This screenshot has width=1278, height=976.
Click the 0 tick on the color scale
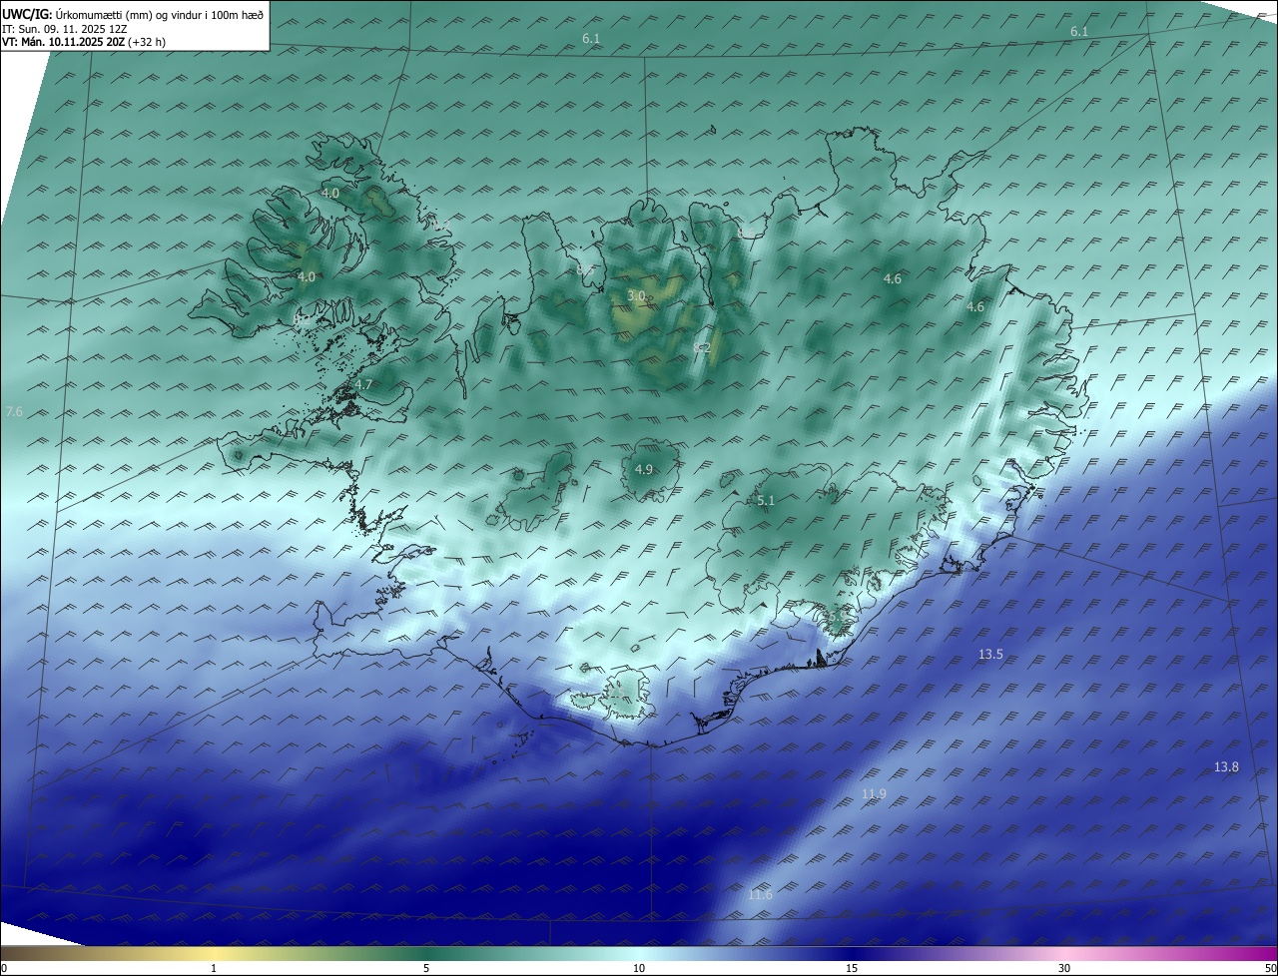tap(4, 969)
